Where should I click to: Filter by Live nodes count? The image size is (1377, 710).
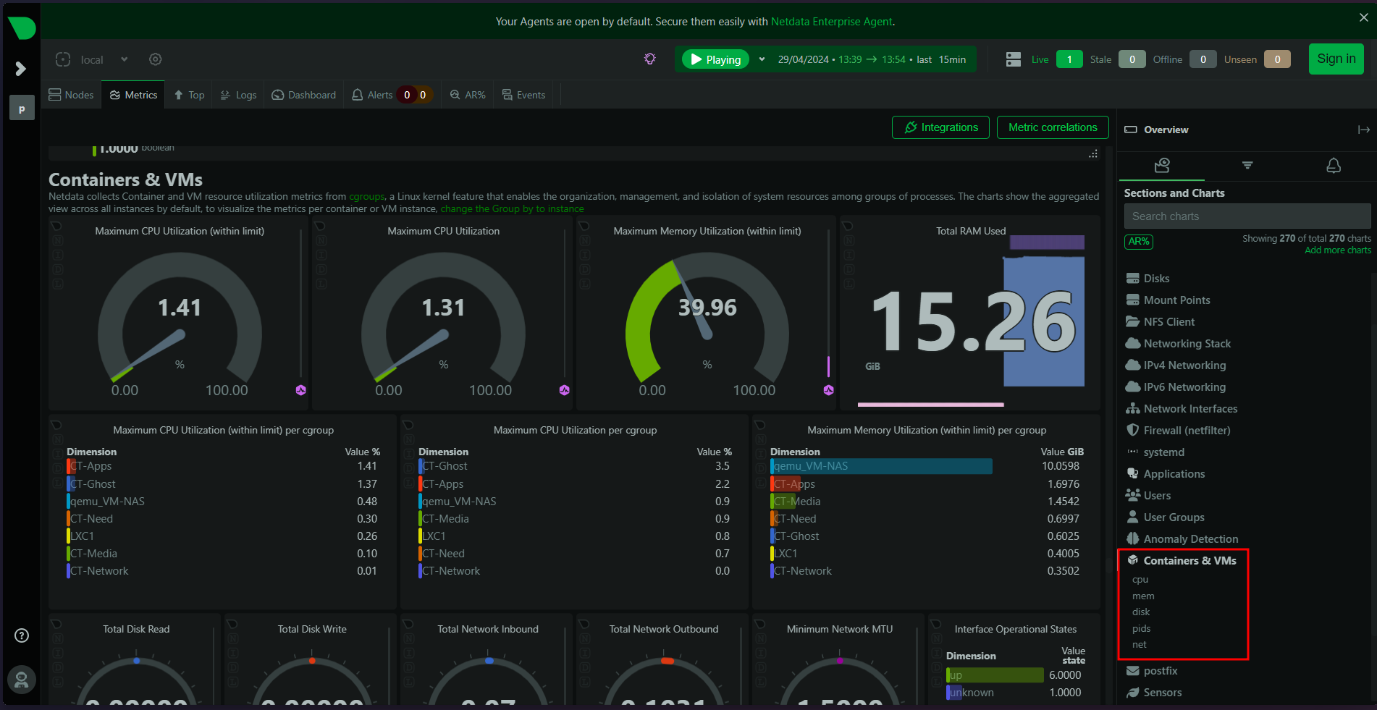point(1069,59)
